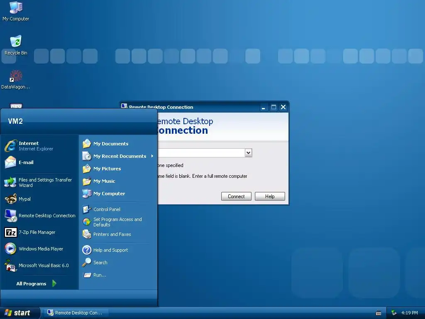This screenshot has height=319, width=425.
Task: Open Set Program Access and Defaults
Action: pyautogui.click(x=112, y=222)
